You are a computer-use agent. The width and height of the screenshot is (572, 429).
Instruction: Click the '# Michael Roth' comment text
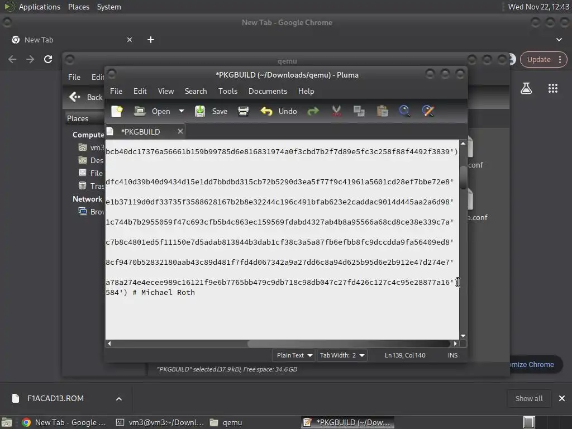click(164, 293)
